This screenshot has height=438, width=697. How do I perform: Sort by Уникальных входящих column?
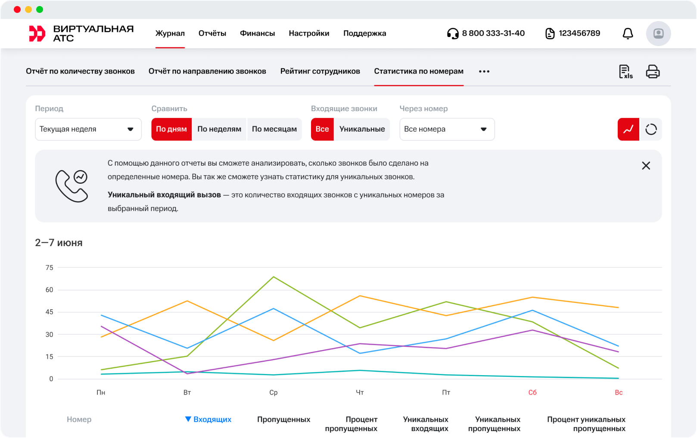coord(426,424)
